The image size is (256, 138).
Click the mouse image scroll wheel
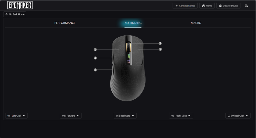click(x=128, y=47)
